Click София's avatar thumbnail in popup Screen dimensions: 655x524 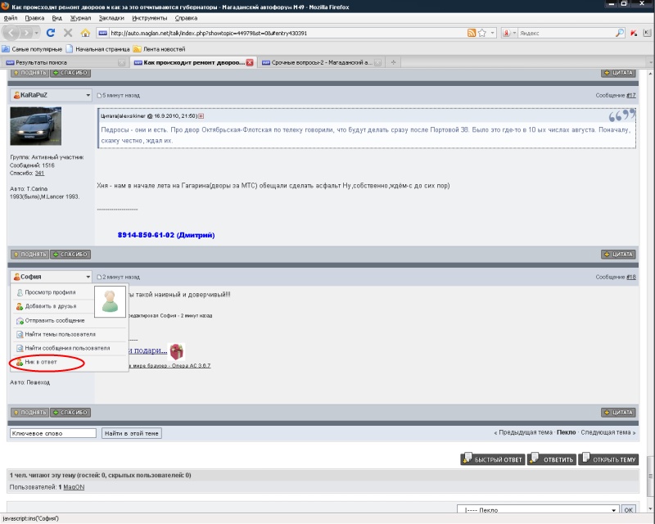coord(111,300)
